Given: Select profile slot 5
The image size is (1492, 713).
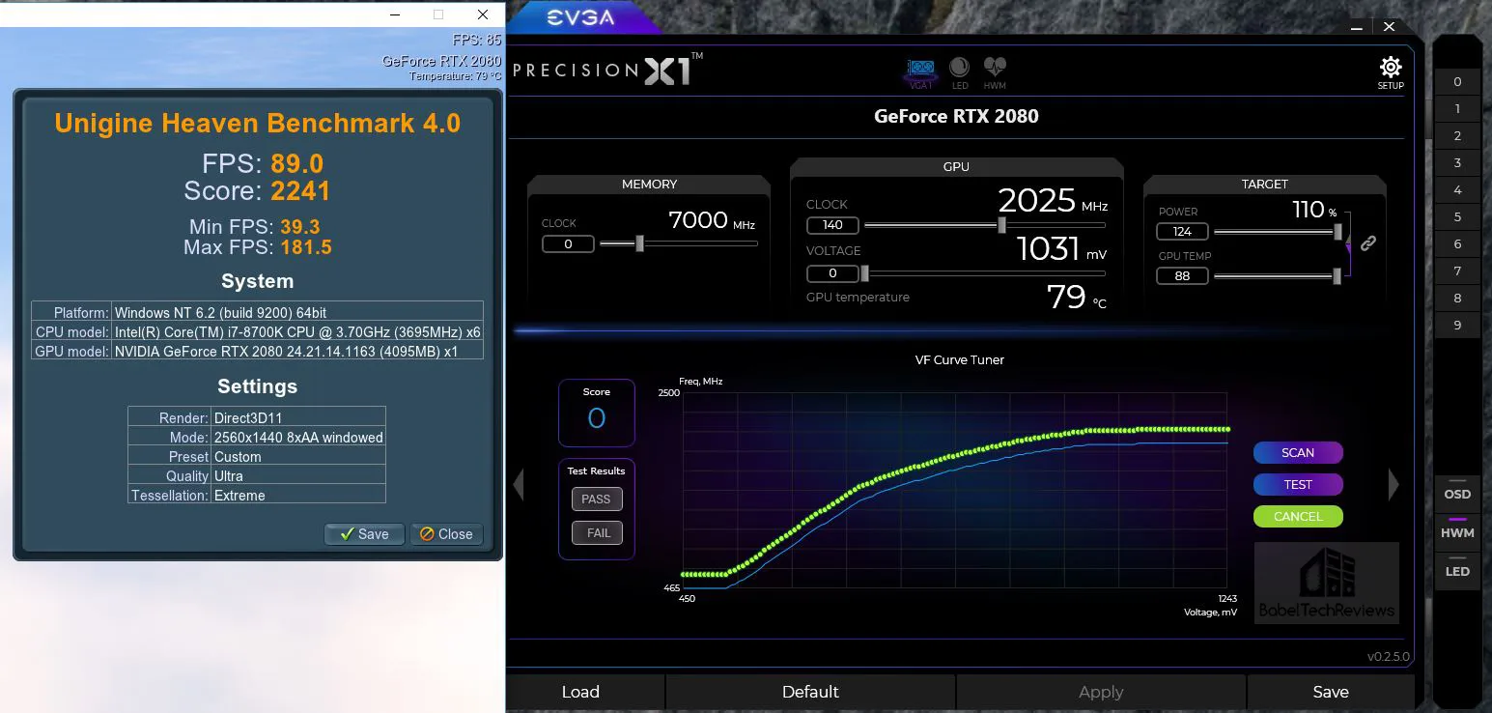Looking at the screenshot, I should pyautogui.click(x=1457, y=217).
